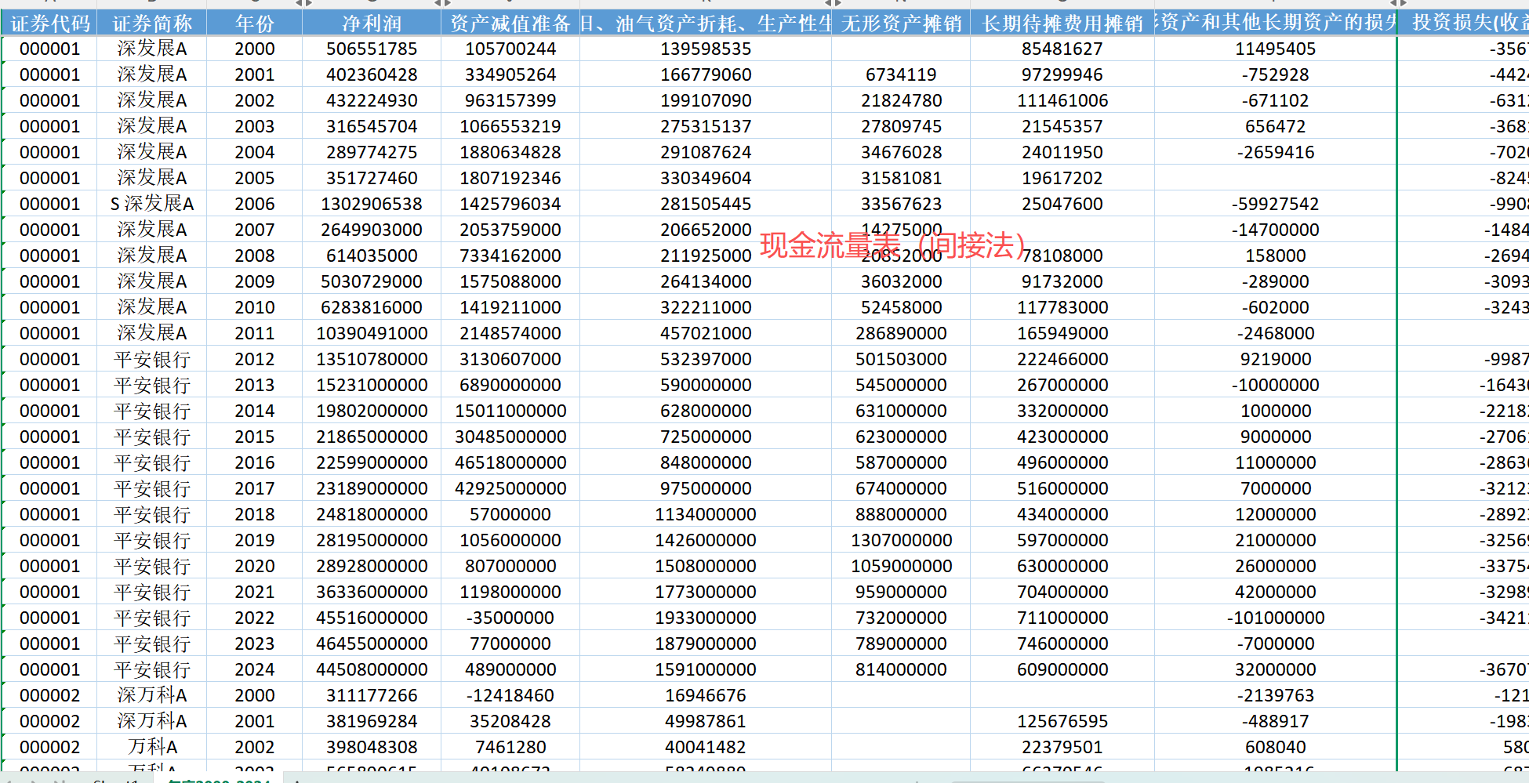
Task: Select the cell with -59927542
Action: [1276, 204]
